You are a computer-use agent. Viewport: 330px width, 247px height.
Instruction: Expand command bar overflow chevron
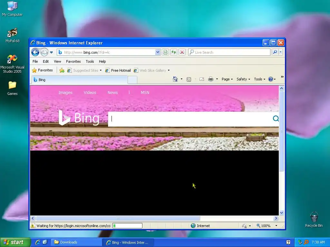tap(282, 77)
